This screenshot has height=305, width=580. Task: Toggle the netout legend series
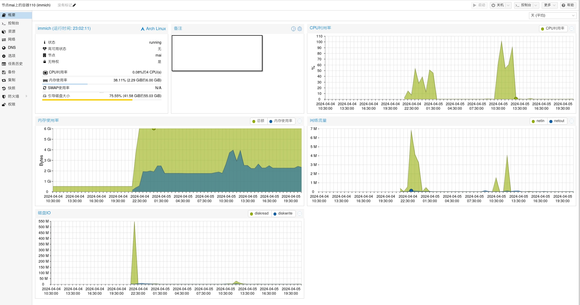click(x=557, y=121)
